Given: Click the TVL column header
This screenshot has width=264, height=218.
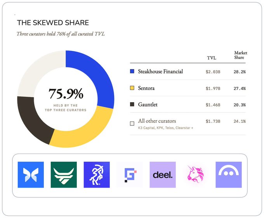Looking at the screenshot, I should [x=212, y=58].
